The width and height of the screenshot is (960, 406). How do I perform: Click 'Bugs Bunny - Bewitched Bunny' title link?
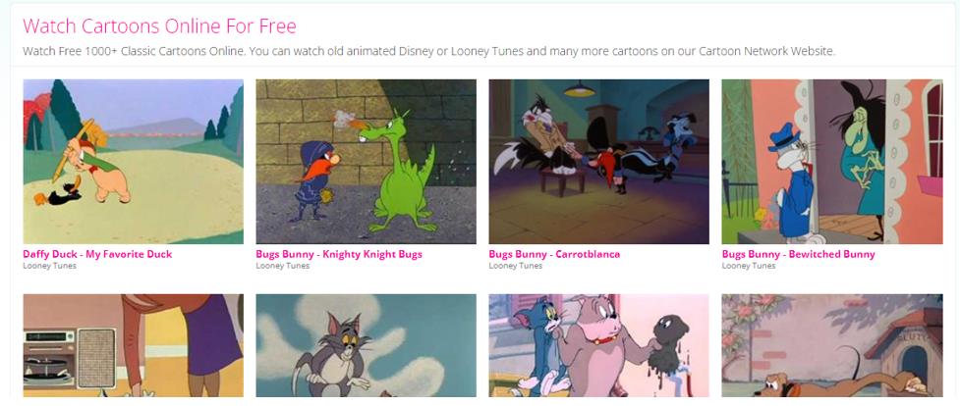coord(799,254)
